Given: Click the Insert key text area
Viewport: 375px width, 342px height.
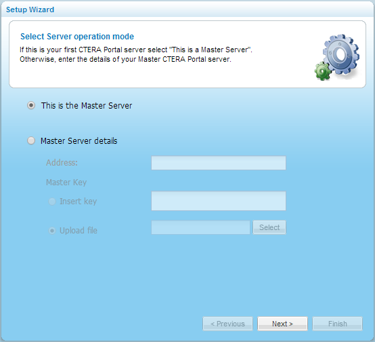Looking at the screenshot, I should pos(219,201).
